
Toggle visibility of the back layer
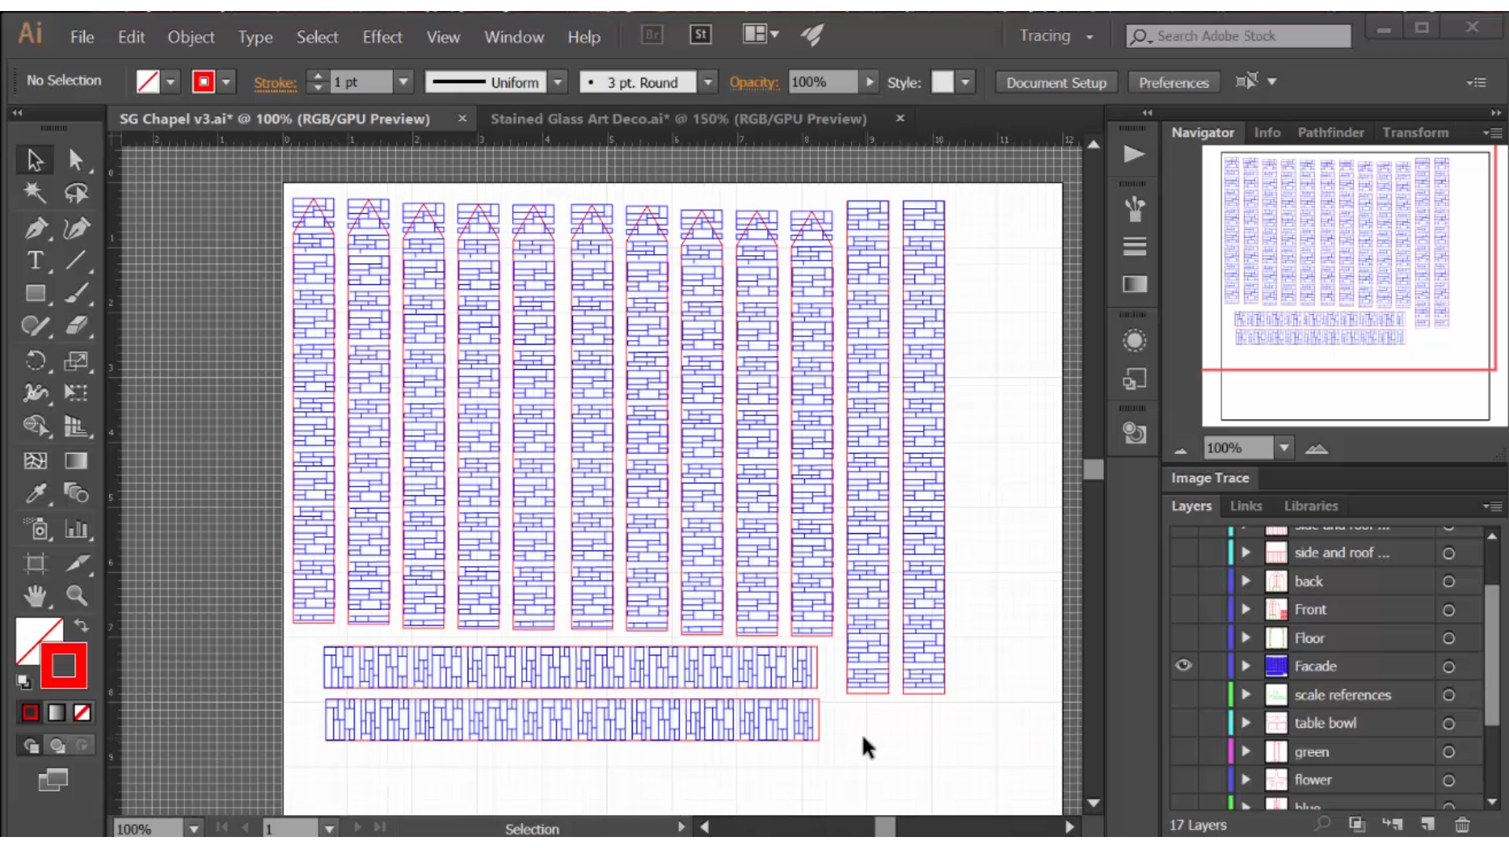tap(1183, 581)
